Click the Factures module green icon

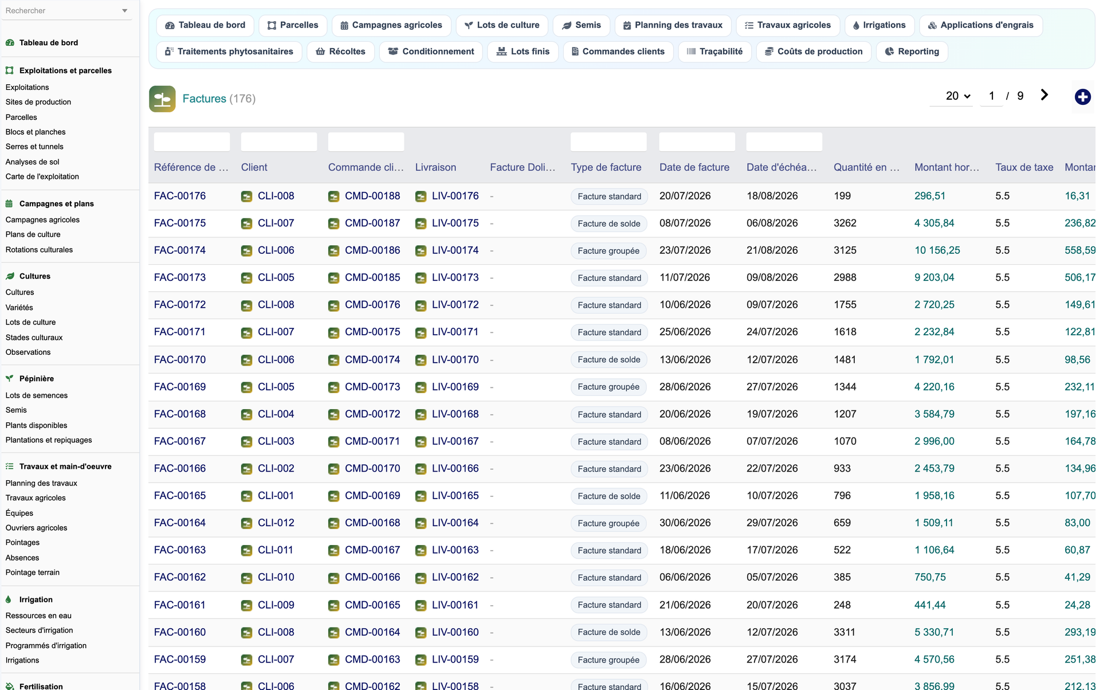(162, 99)
